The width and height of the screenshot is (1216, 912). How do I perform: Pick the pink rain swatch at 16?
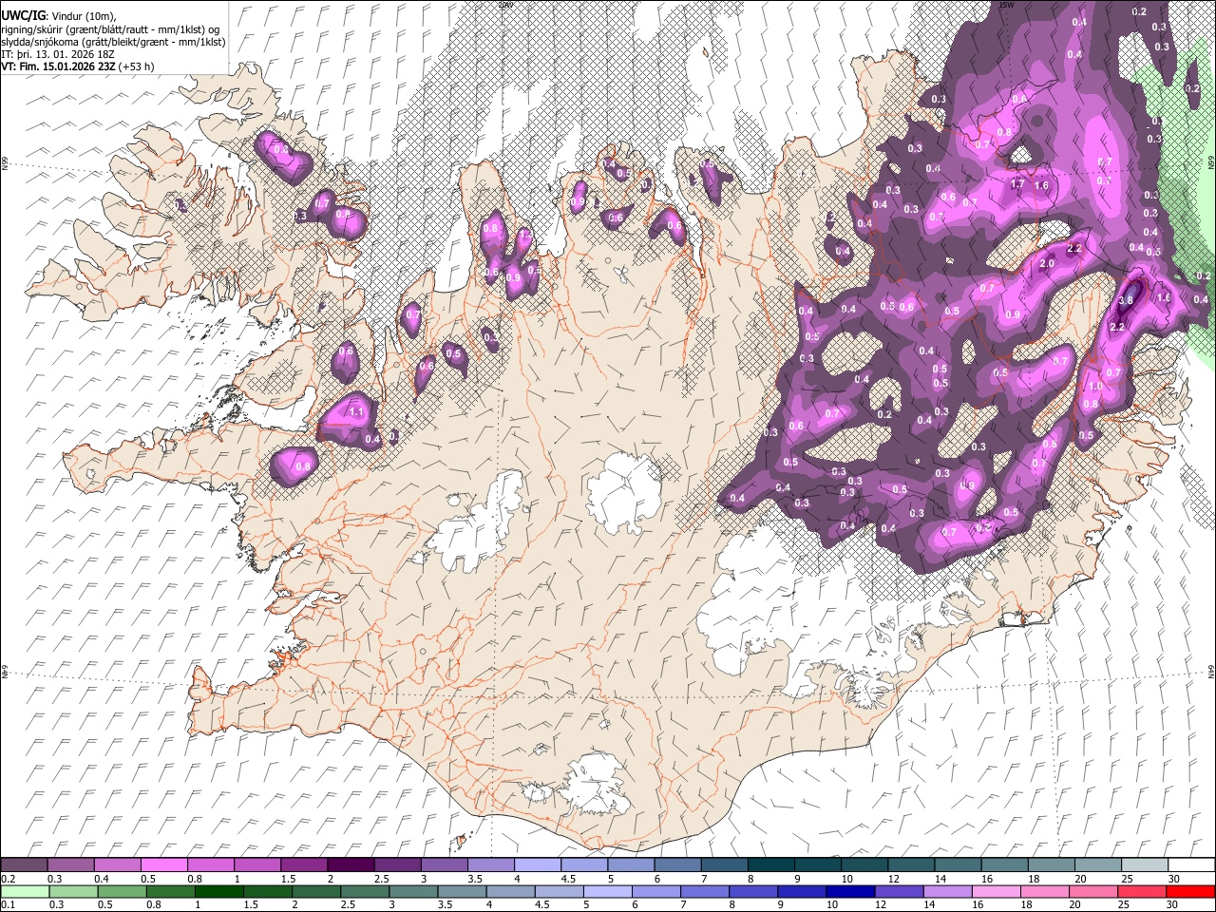pyautogui.click(x=997, y=892)
